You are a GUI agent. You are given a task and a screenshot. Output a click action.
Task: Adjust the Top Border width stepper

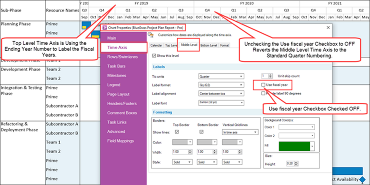click(x=190, y=152)
